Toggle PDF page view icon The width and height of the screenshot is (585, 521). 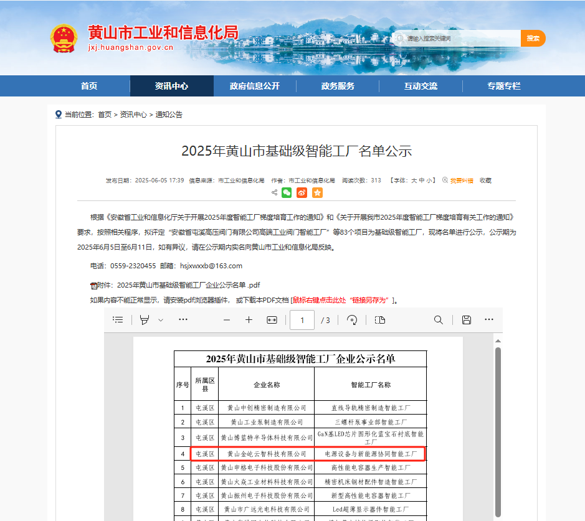[380, 320]
